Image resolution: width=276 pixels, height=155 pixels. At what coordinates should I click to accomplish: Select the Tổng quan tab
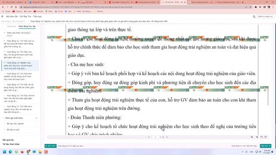(x=12, y=26)
